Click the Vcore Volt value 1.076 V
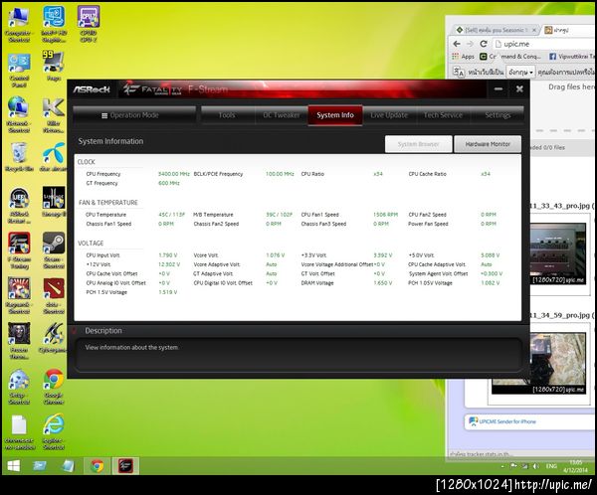This screenshot has height=495, width=597. (x=275, y=255)
